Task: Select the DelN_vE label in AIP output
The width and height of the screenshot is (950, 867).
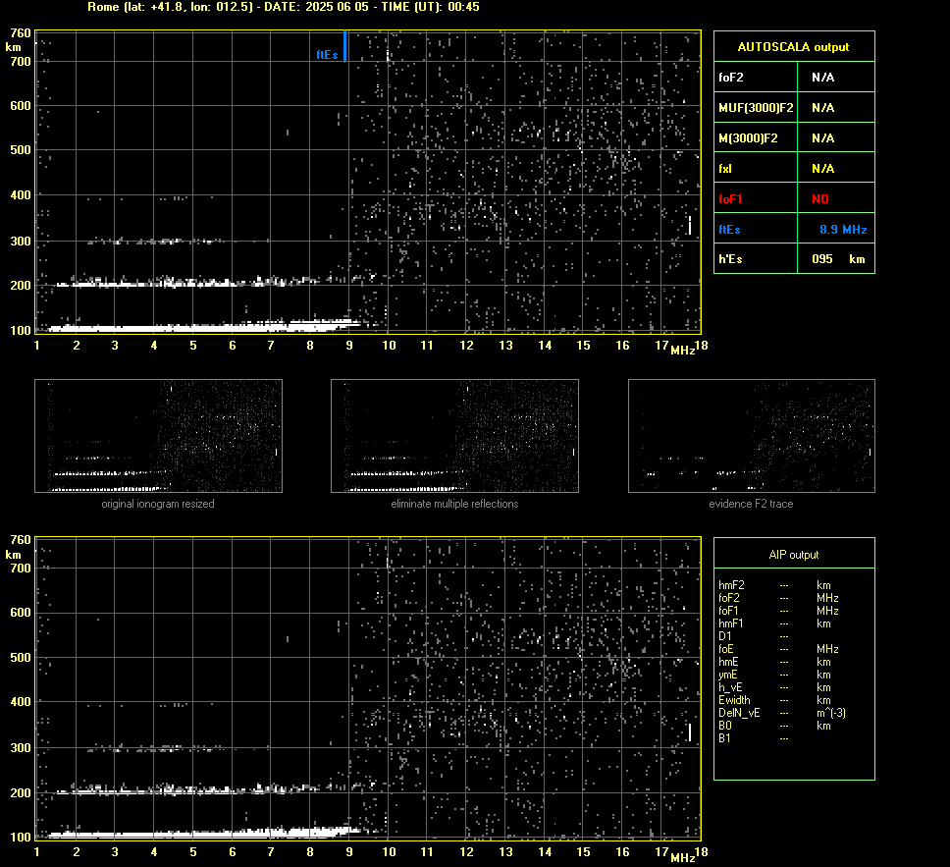Action: [x=739, y=713]
